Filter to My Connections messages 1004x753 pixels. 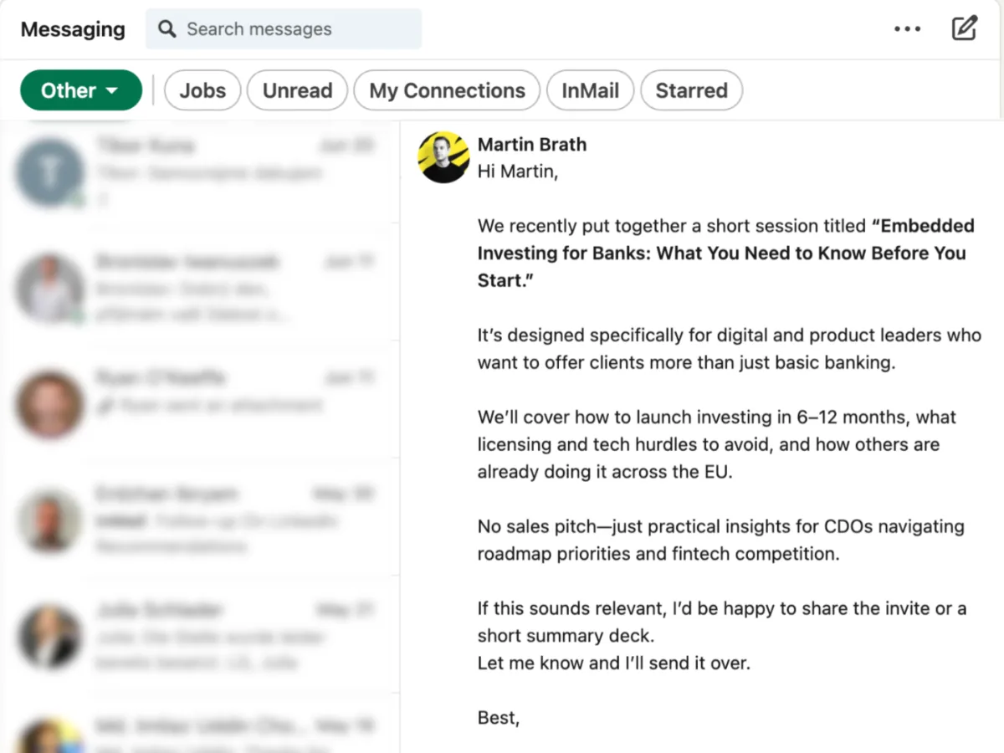(447, 90)
